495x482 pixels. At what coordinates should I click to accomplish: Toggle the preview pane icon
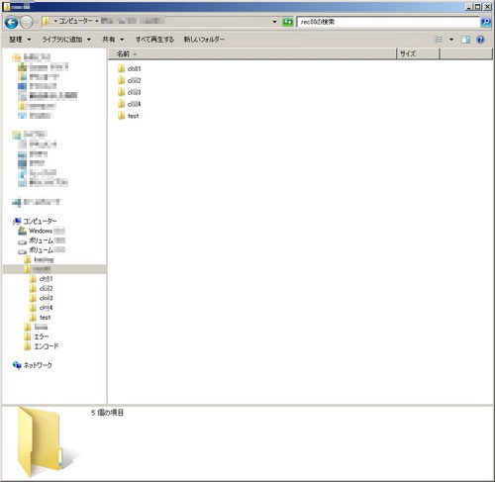[465, 40]
